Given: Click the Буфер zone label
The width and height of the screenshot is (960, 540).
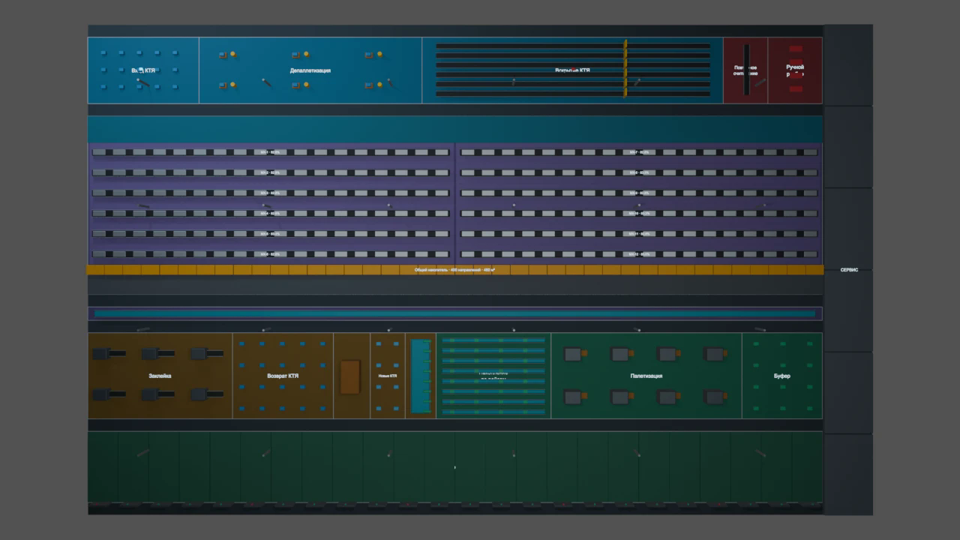Looking at the screenshot, I should coord(781,376).
